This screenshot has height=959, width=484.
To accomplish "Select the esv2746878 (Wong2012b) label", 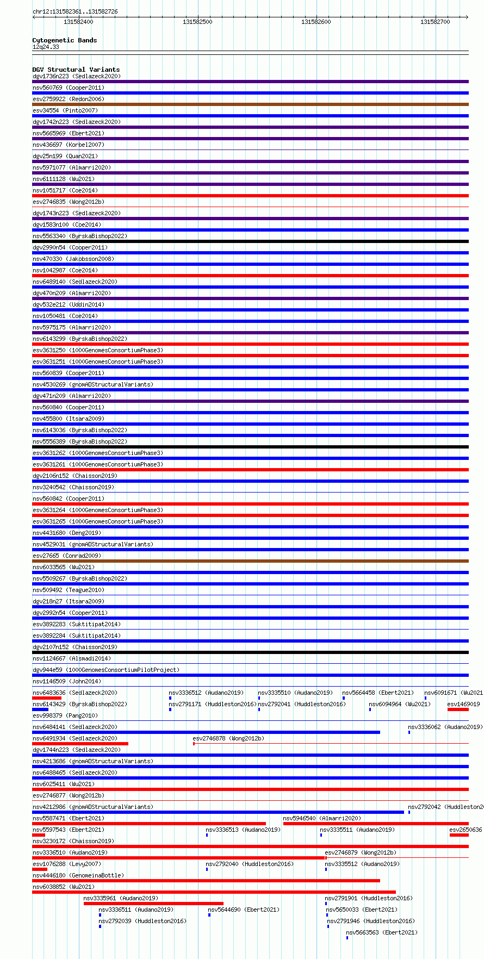I will [x=228, y=738].
